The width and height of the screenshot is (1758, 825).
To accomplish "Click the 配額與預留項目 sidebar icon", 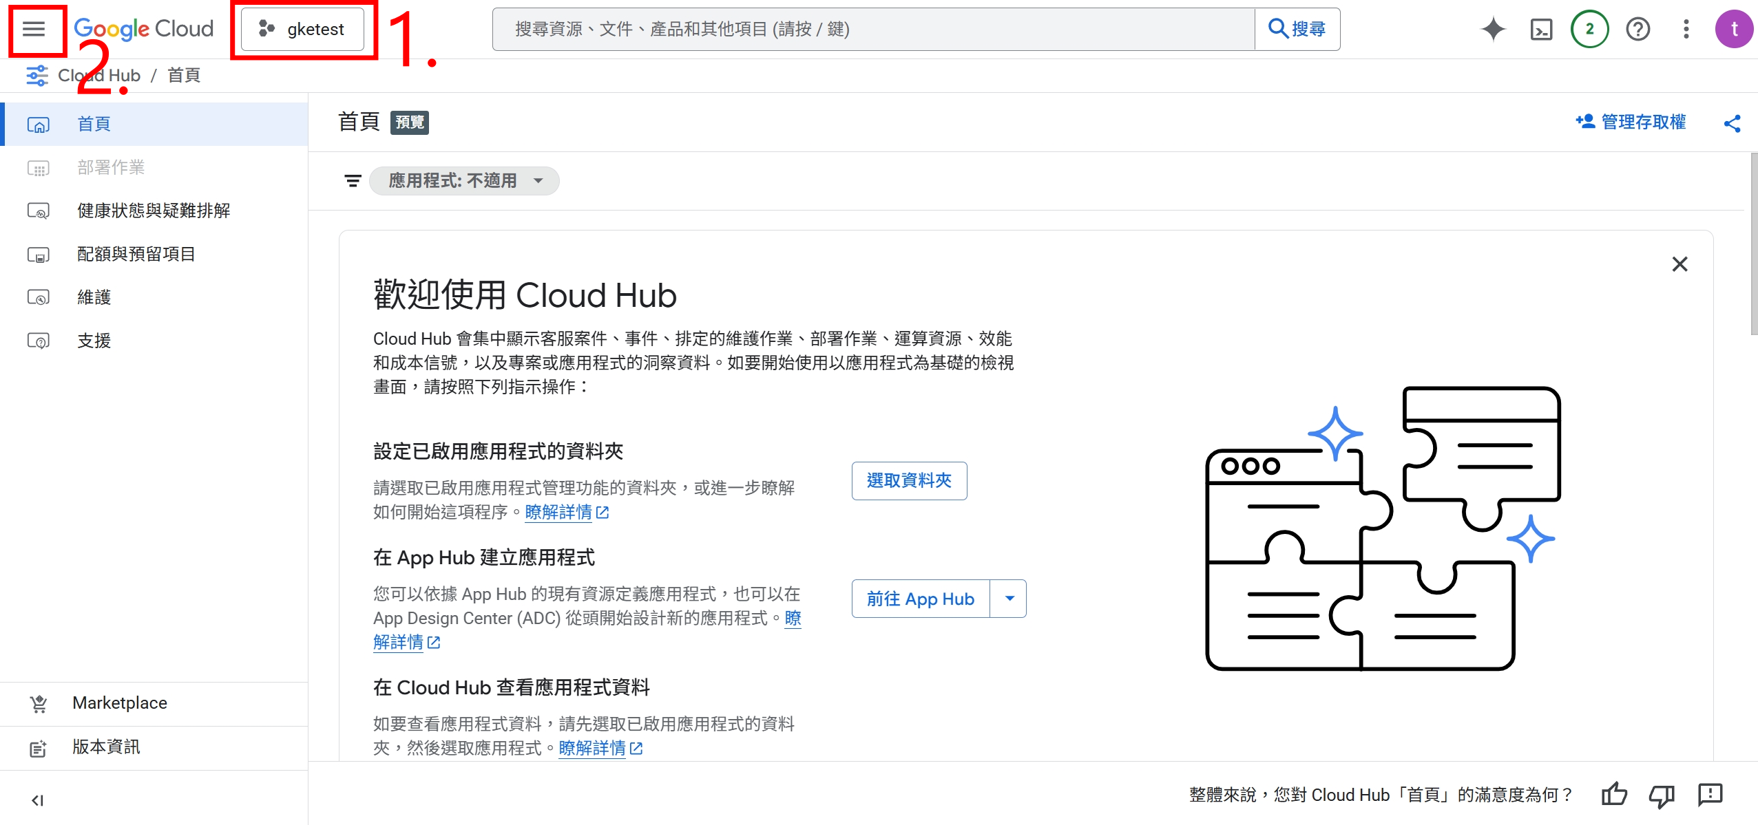I will [39, 255].
